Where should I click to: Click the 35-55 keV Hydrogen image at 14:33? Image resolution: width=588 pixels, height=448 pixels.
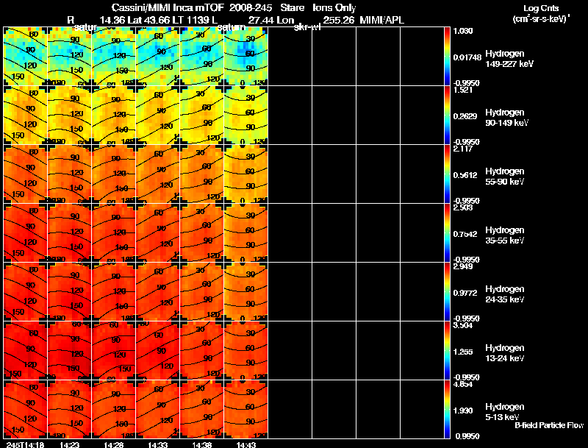coord(157,233)
